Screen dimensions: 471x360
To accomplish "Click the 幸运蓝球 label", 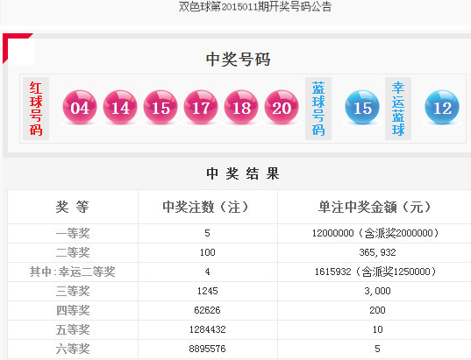I will [x=398, y=109].
